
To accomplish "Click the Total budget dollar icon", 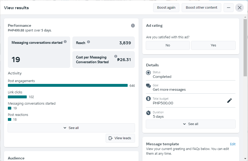I will pos(148,99).
